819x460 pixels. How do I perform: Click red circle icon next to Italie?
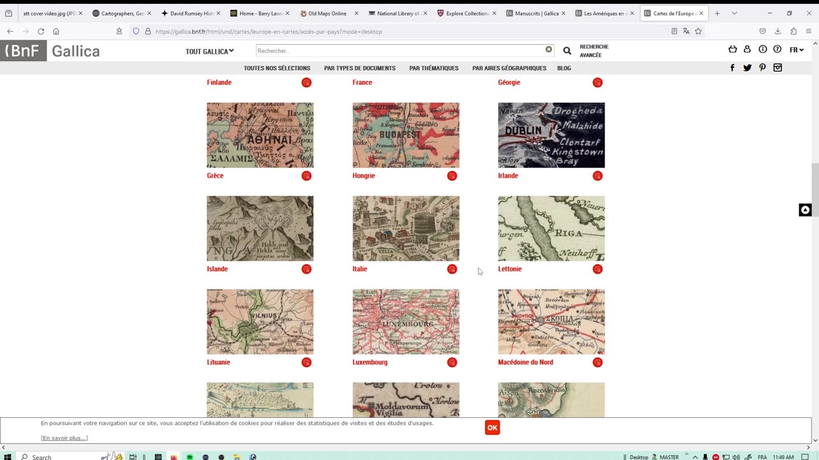[452, 269]
